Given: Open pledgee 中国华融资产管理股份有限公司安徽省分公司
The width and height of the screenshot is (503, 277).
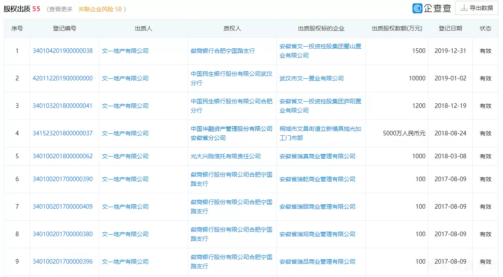Looking at the screenshot, I should 231,133.
